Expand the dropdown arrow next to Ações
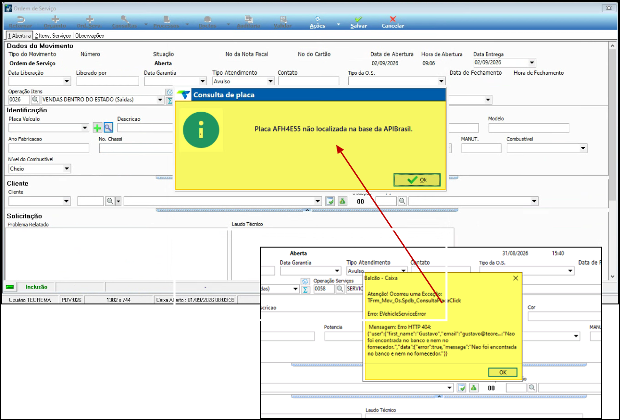 point(338,24)
